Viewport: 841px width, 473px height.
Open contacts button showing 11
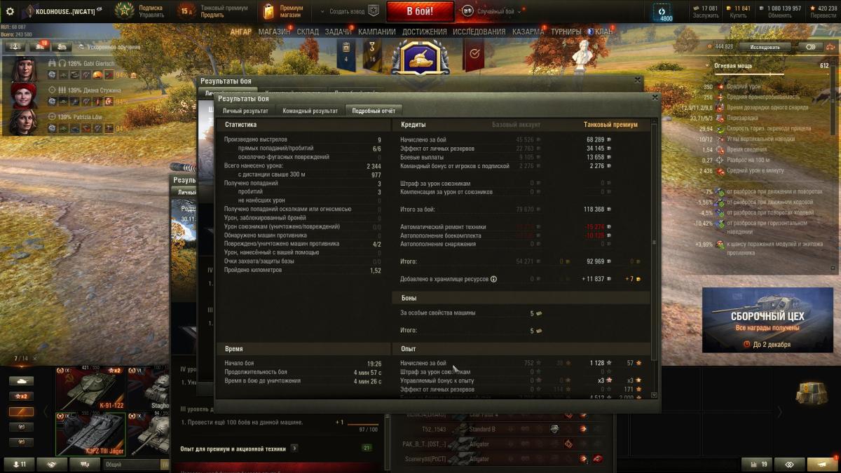point(18,465)
